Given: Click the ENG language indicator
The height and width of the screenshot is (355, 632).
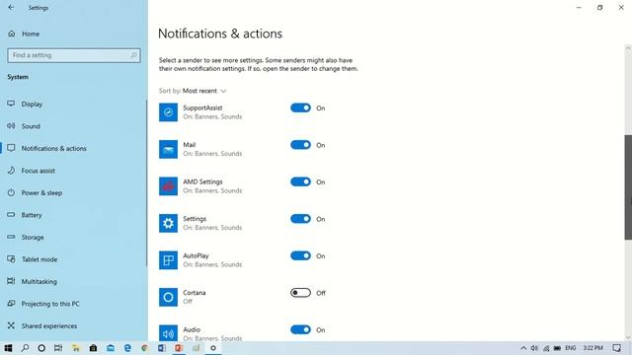Looking at the screenshot, I should (x=571, y=348).
